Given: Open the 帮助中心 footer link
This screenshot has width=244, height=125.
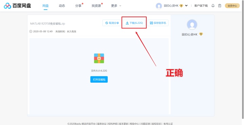Looking at the screenshot, I should [x=135, y=124].
